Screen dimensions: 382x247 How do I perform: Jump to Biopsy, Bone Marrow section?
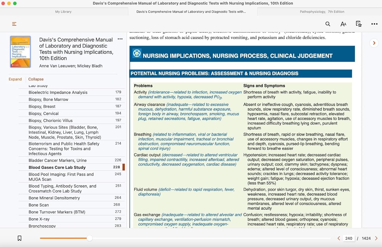48,100
